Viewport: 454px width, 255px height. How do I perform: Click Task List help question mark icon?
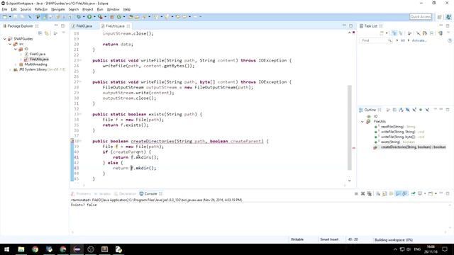450,40
